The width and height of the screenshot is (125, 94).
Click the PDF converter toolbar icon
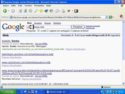(x=122, y=16)
